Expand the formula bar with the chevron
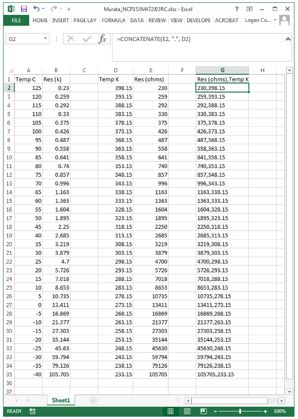 288,39
